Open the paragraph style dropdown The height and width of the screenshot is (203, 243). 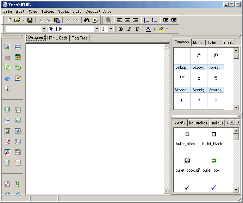click(x=44, y=29)
